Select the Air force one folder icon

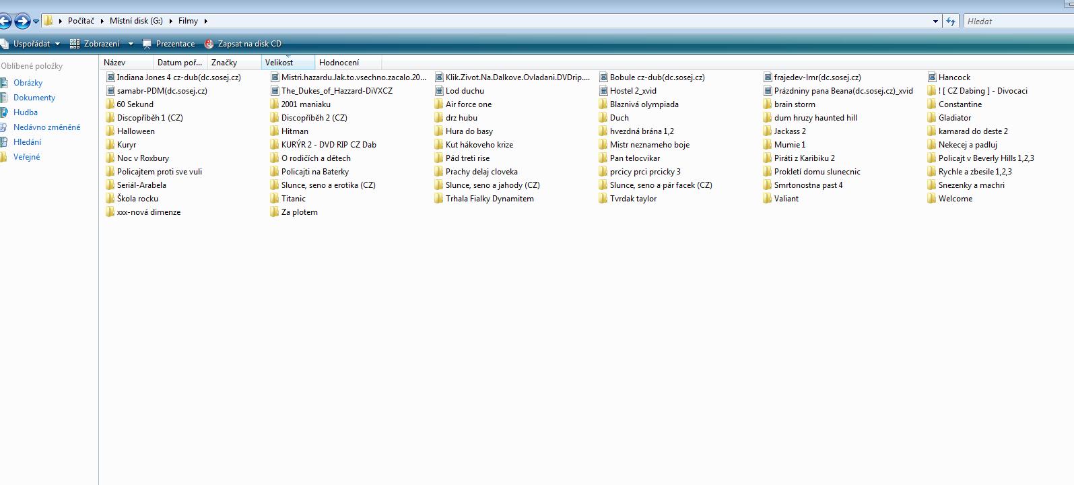coord(439,104)
